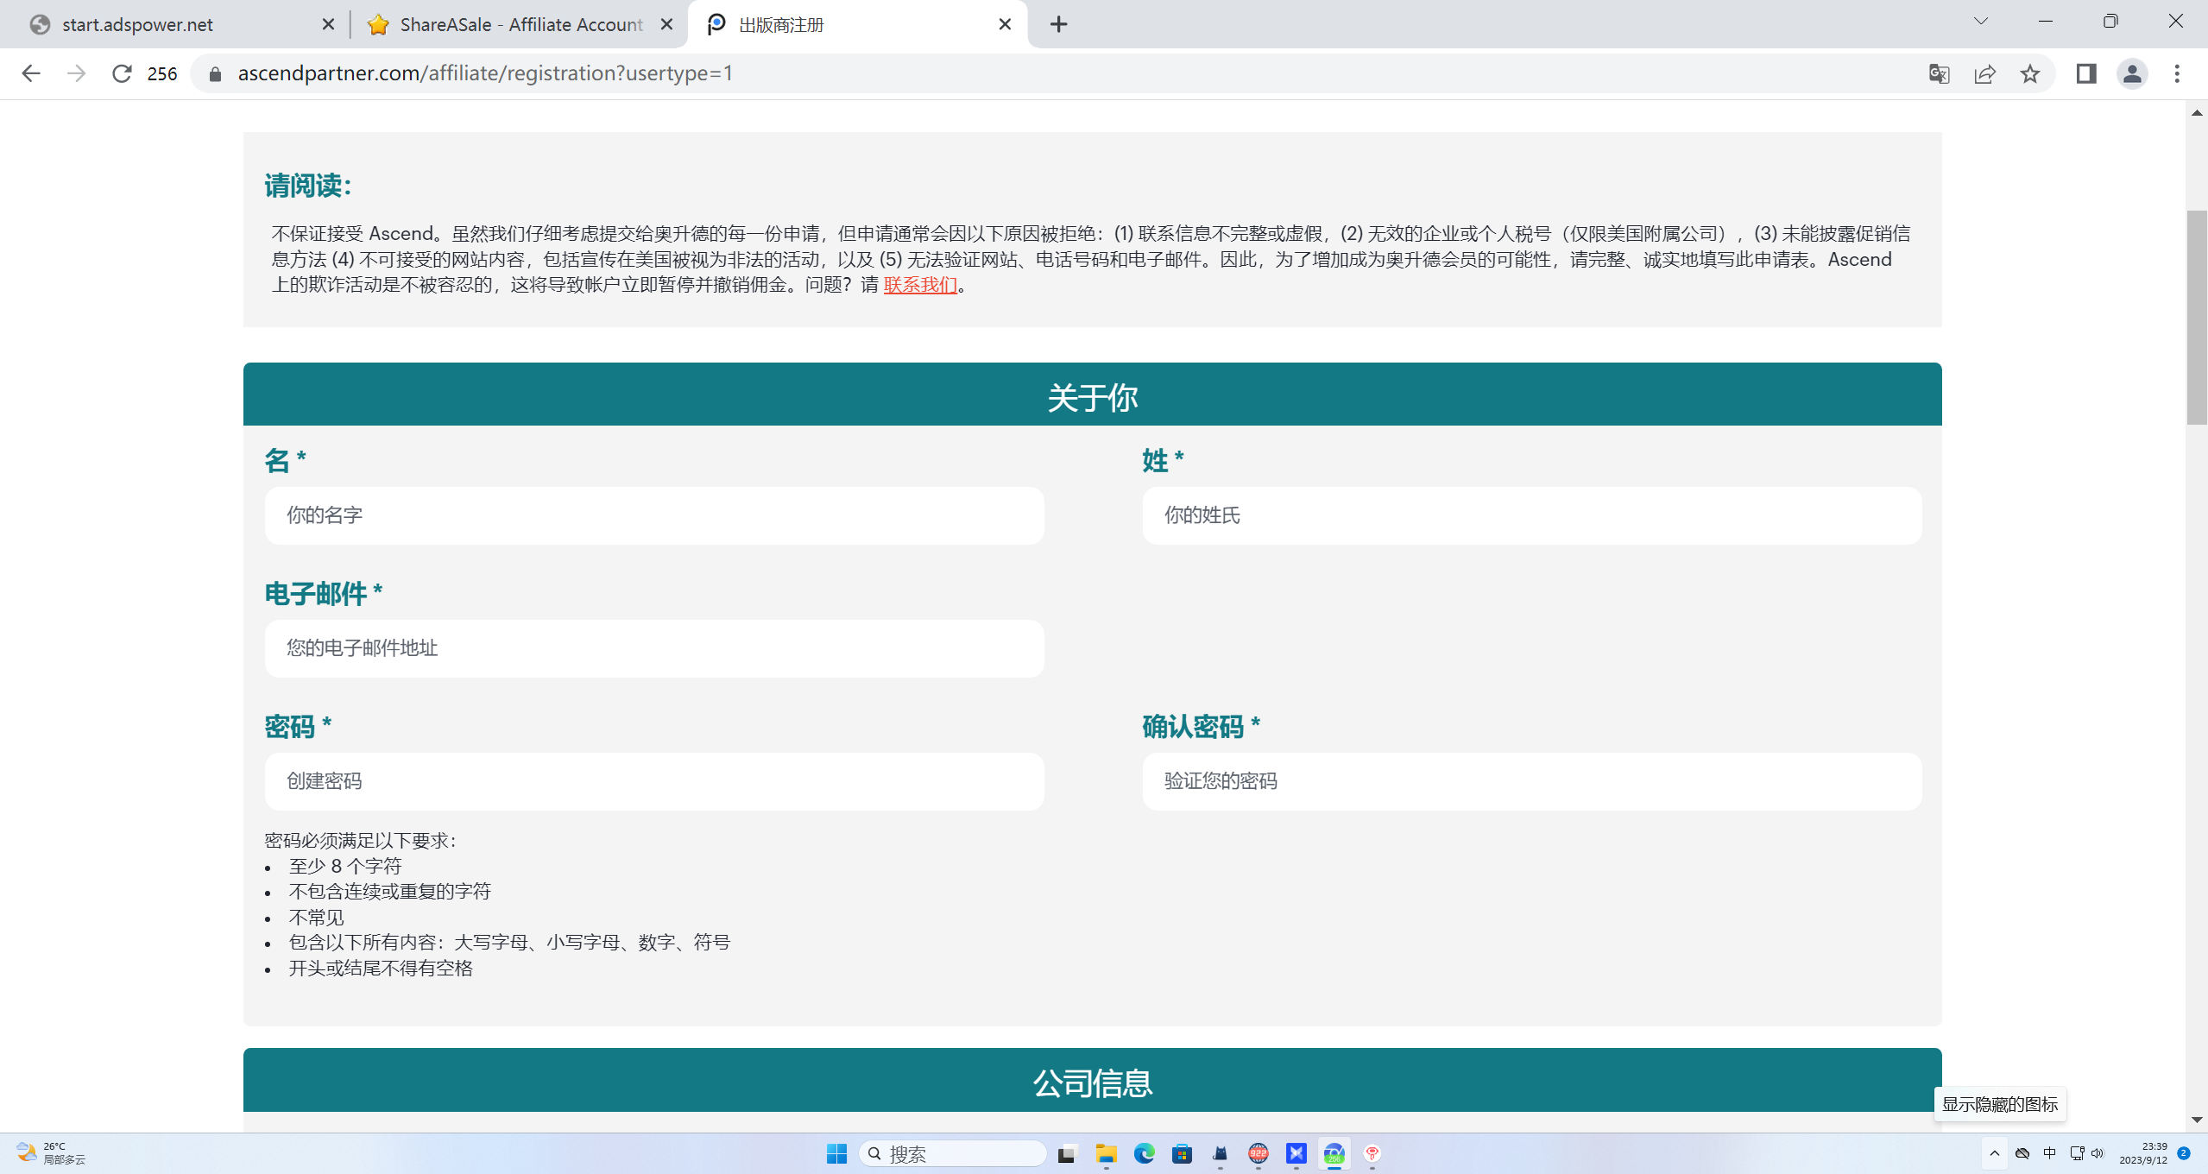Click the page vertical scrollbar thumb
2208x1174 pixels.
tap(2197, 316)
